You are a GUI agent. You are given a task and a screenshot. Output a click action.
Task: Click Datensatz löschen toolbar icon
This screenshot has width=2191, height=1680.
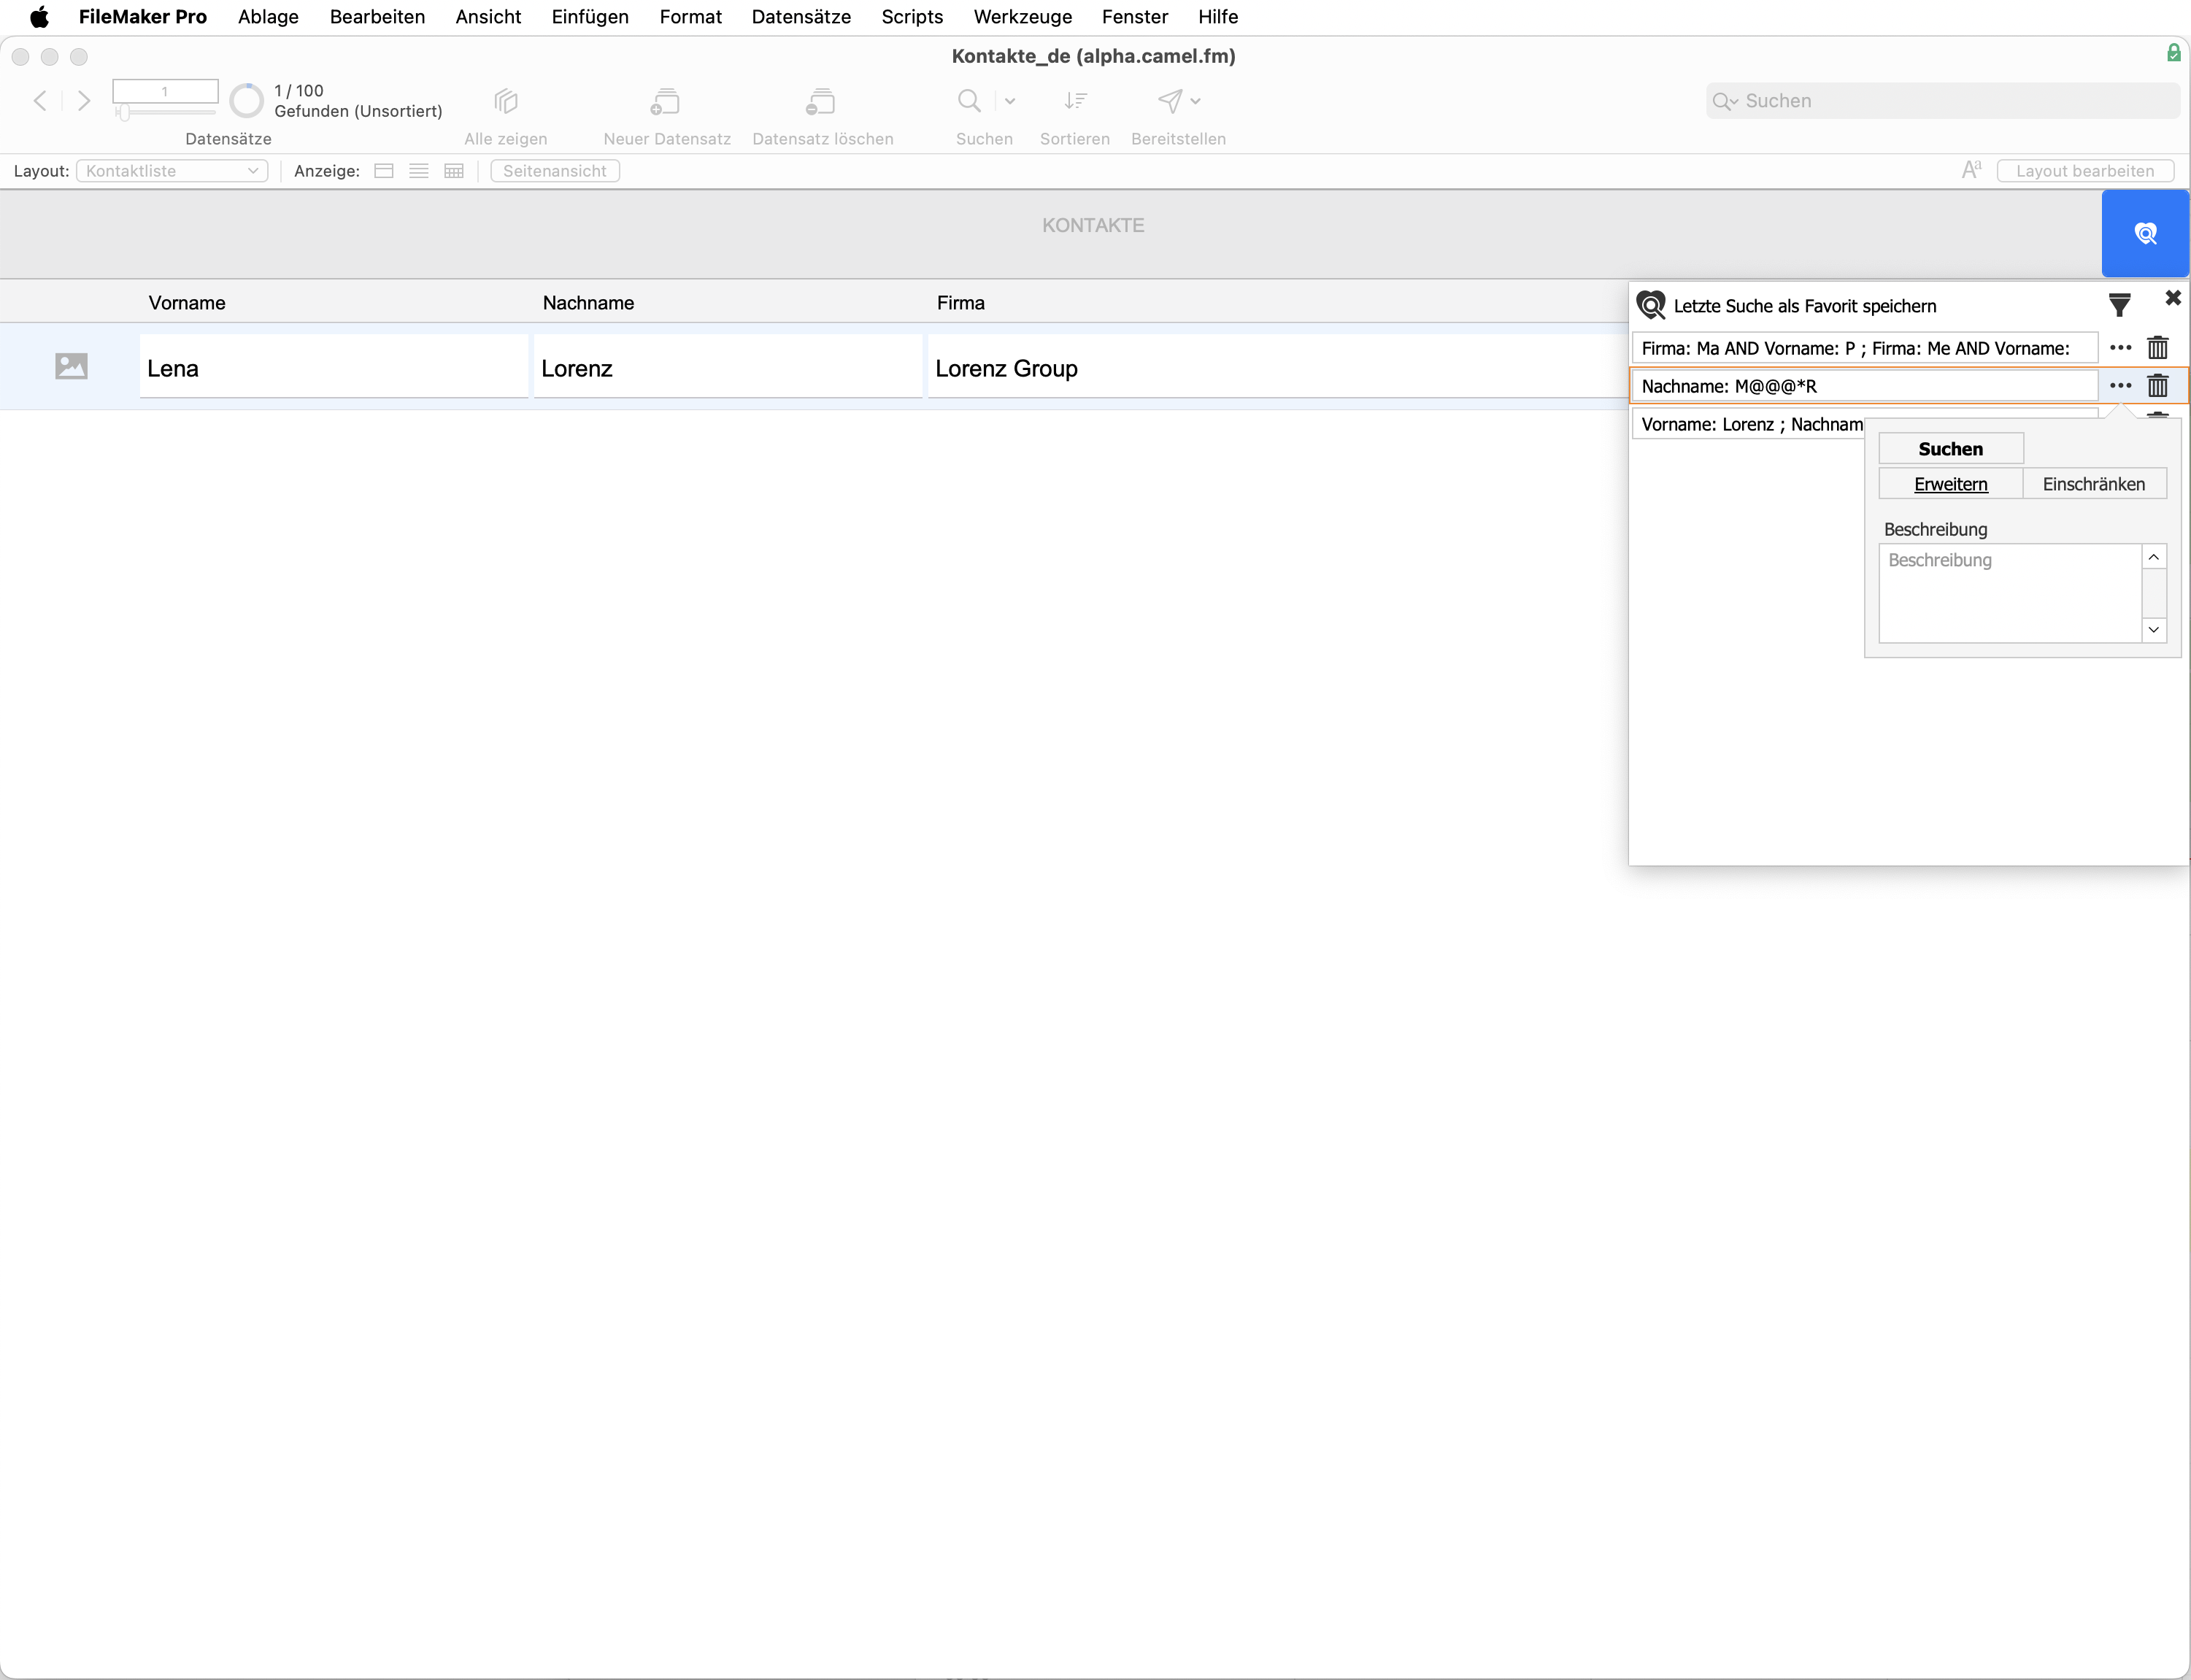[821, 101]
